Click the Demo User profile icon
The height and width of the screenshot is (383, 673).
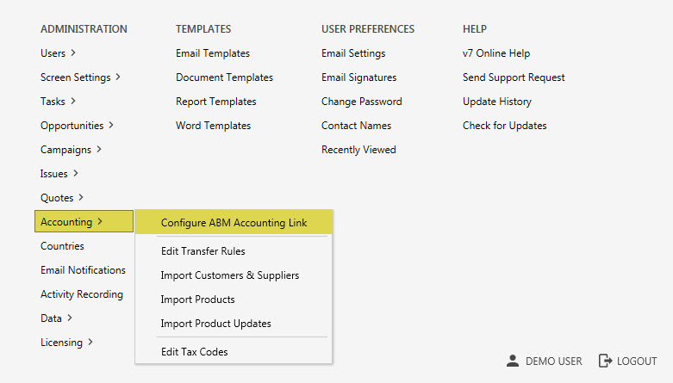point(513,361)
